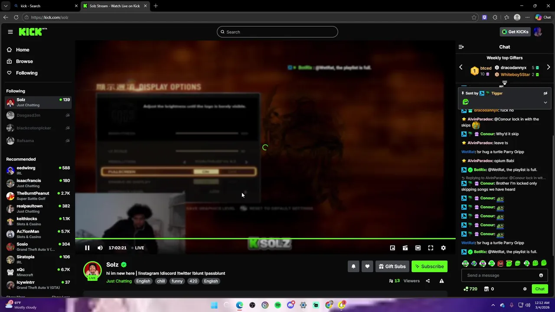Screen dimensions: 555x312
Task: Open a new browser tab
Action: pos(156,6)
